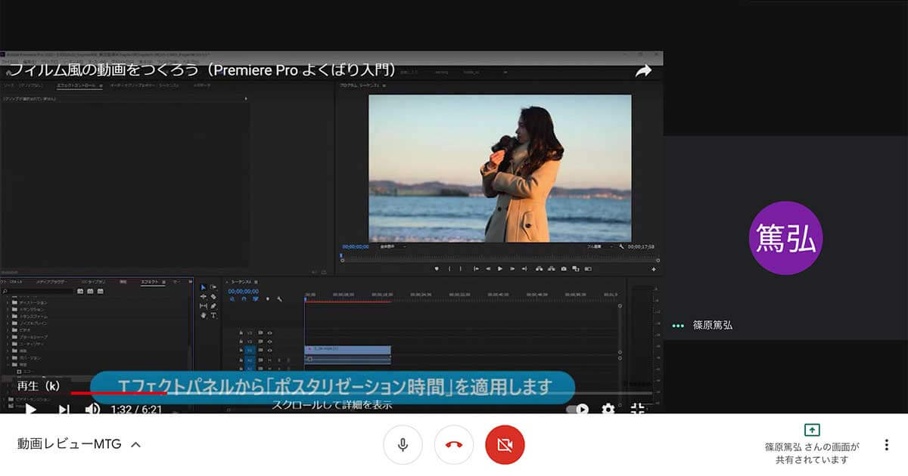Switch to the エフェクトコントロール tab
908x476 pixels.
76,85
